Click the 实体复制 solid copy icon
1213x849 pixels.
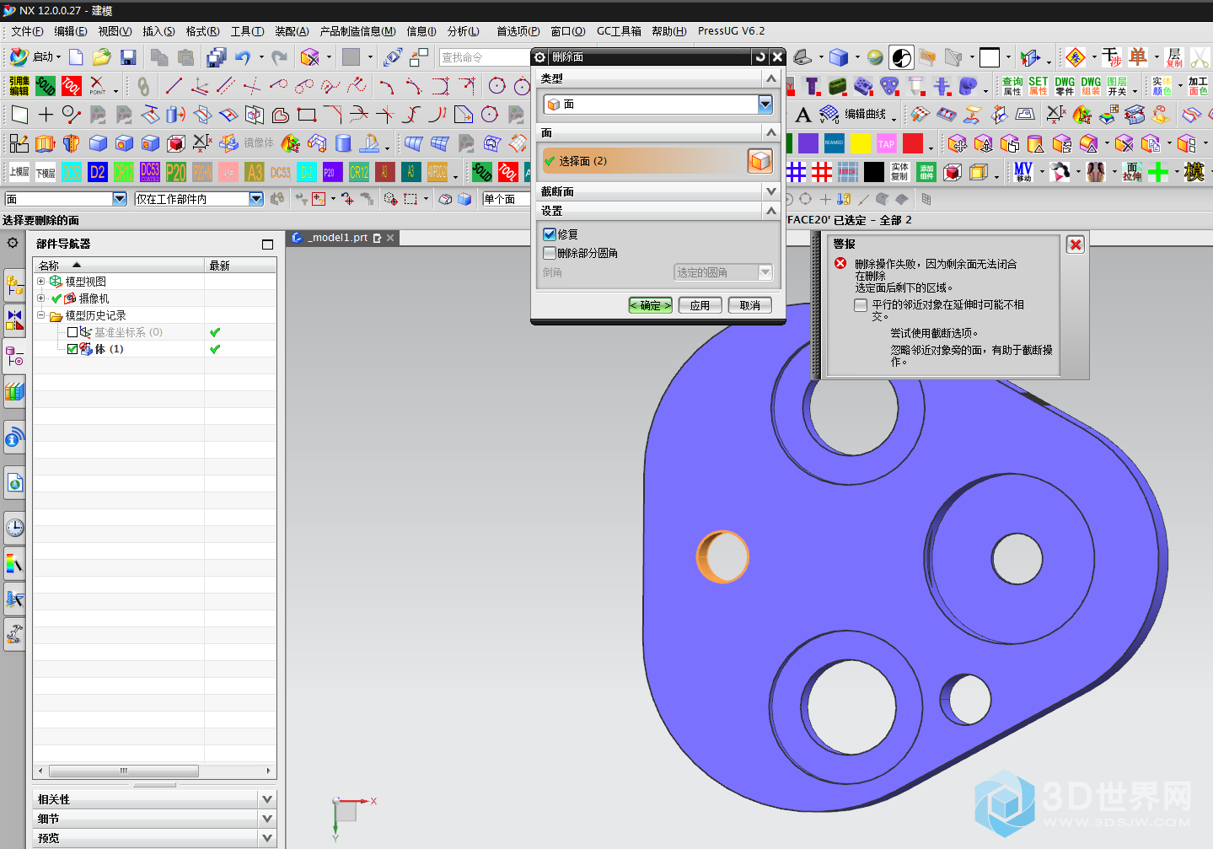click(900, 172)
